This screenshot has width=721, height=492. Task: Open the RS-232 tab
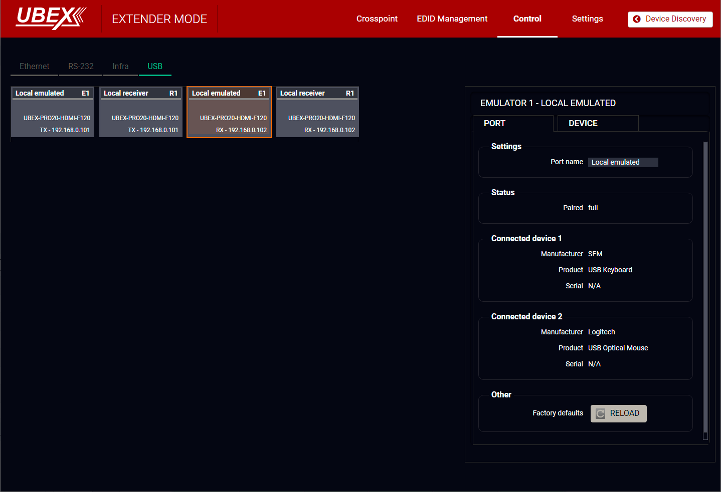(81, 66)
